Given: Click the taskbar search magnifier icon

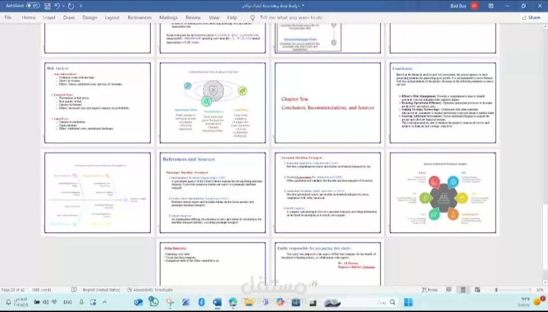Looking at the screenshot, I should tap(392, 302).
